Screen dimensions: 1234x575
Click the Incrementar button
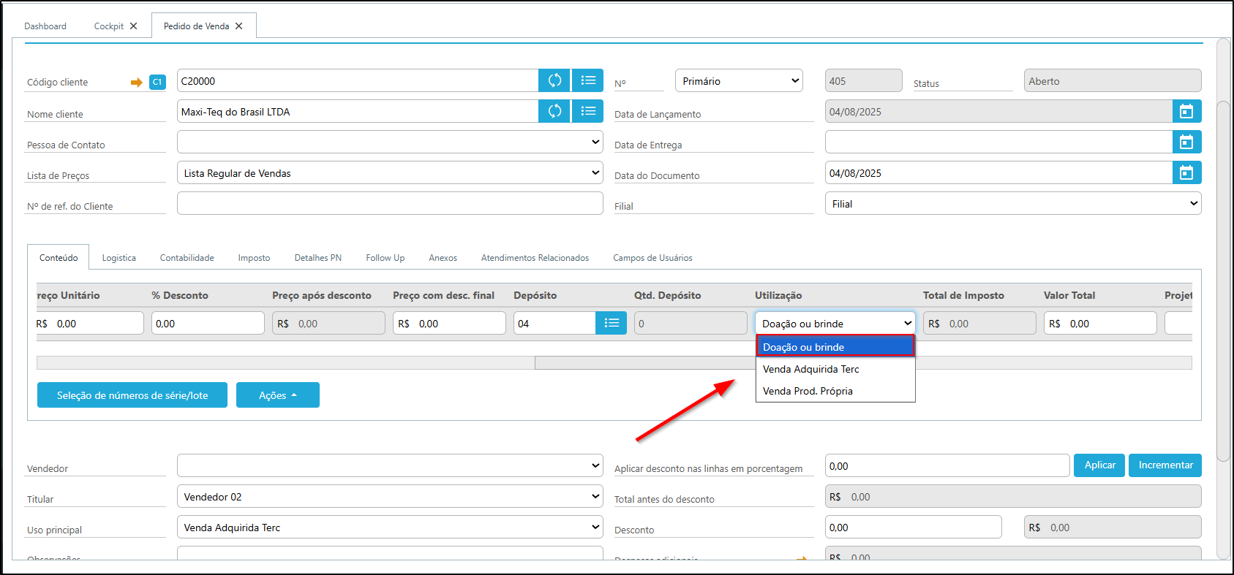click(1165, 465)
